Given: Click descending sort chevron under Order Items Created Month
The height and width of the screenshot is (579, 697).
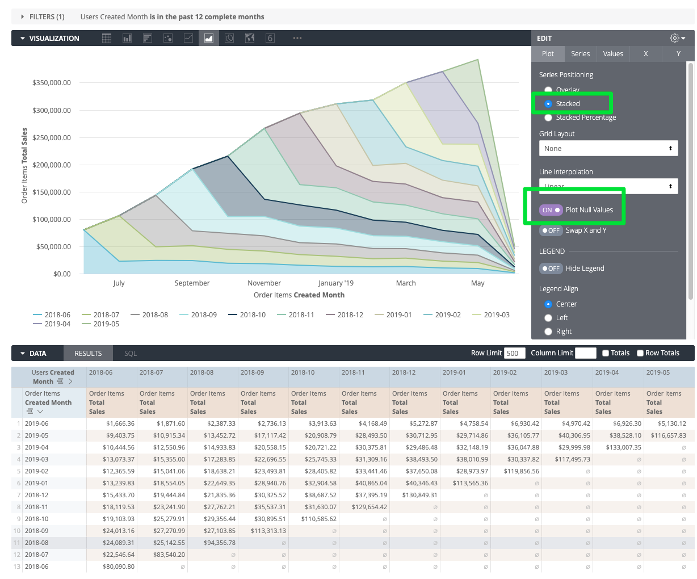Looking at the screenshot, I should click(x=40, y=412).
